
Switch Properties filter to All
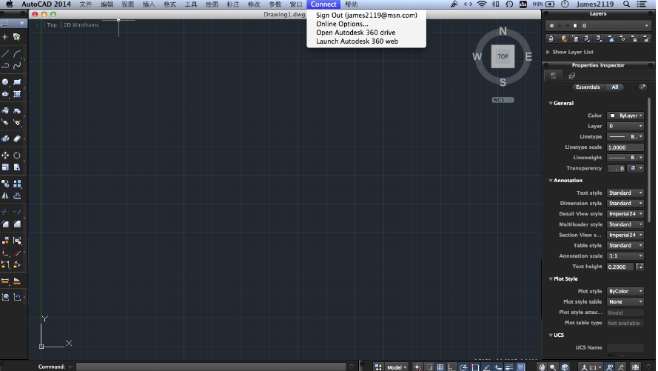[x=615, y=87]
